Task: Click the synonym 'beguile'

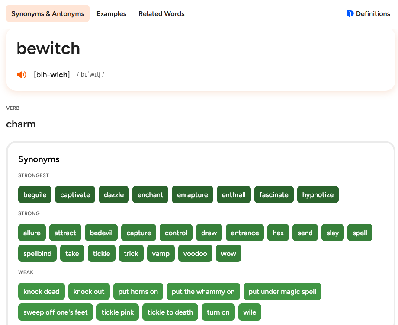Action: coord(35,195)
